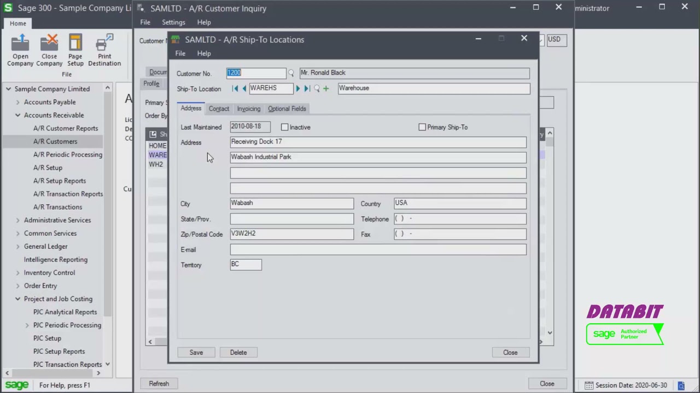This screenshot has height=393, width=700.
Task: Collapse the Project and Job Costing node
Action: [17, 299]
